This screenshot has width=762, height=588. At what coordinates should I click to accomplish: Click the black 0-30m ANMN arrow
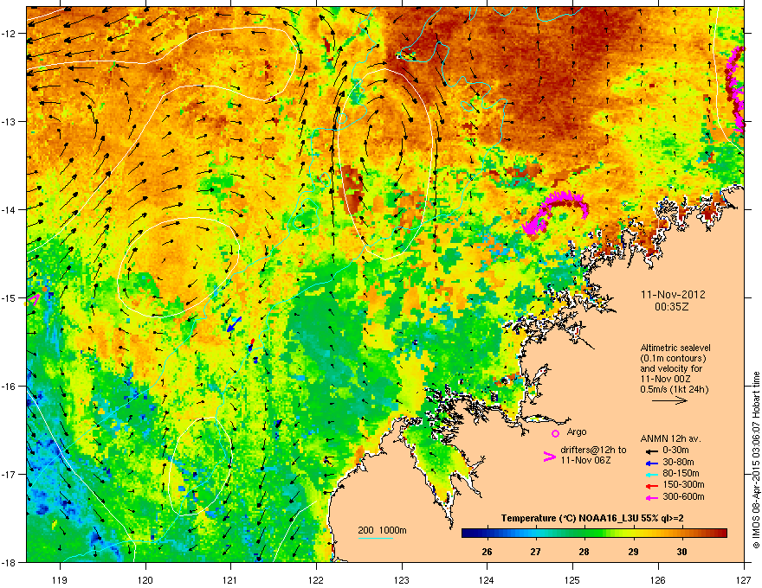point(652,451)
